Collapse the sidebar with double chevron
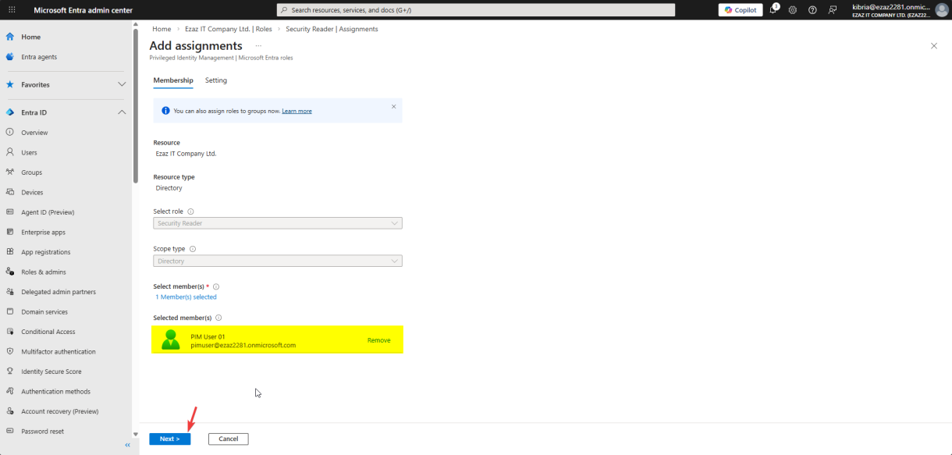The image size is (952, 455). click(x=127, y=445)
